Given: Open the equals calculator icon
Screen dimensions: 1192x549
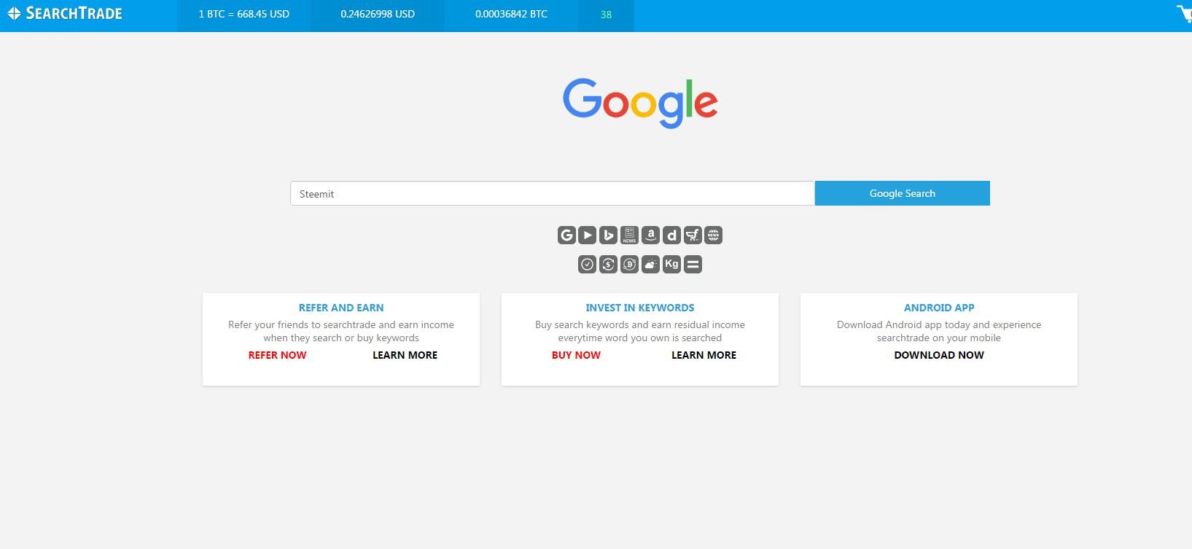Looking at the screenshot, I should point(693,264).
